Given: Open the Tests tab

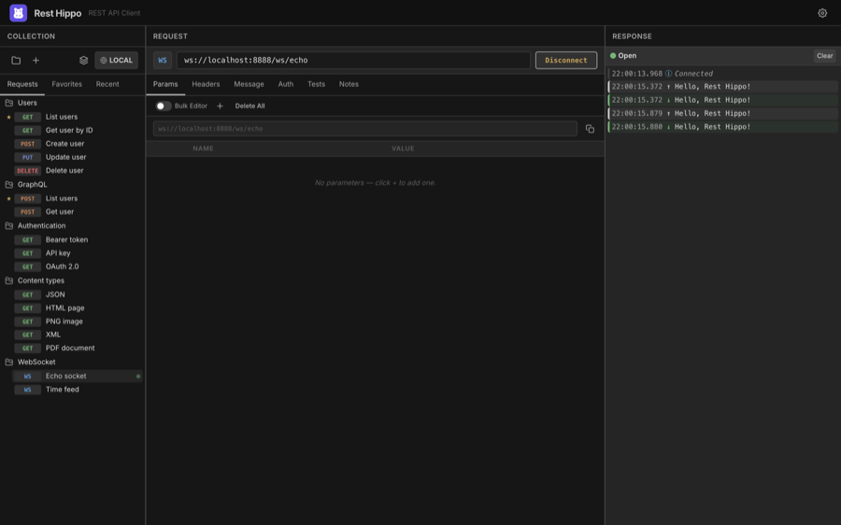Looking at the screenshot, I should [x=317, y=84].
